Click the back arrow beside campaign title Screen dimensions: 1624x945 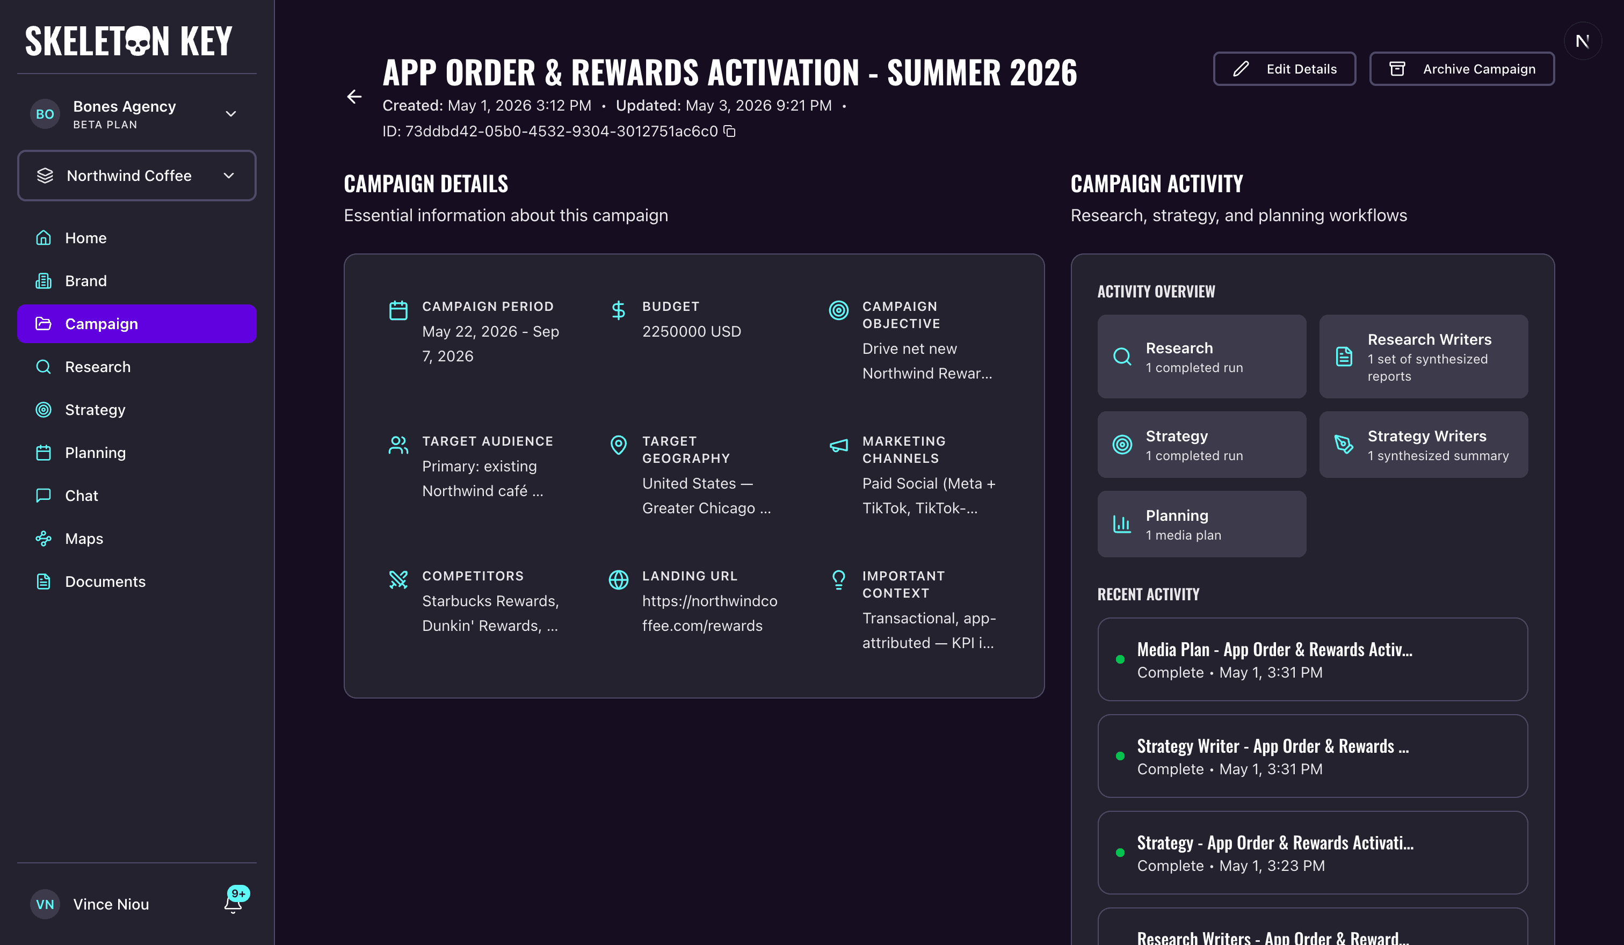click(x=354, y=97)
